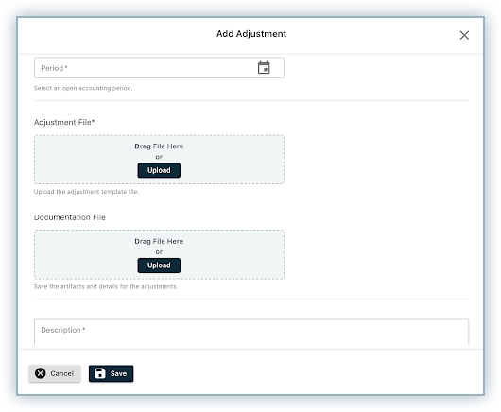
Task: Click the Adjustment File drop zone area
Action: tap(159, 160)
